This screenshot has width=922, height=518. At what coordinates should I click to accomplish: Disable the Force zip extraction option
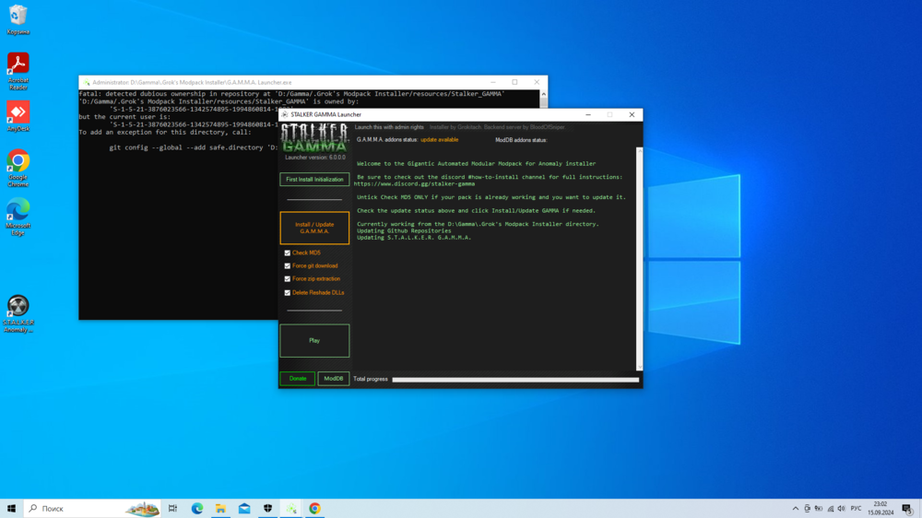[288, 278]
